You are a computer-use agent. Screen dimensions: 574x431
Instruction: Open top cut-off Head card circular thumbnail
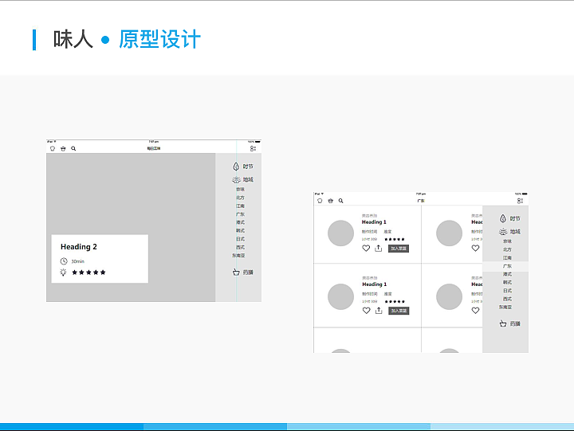[x=449, y=233]
